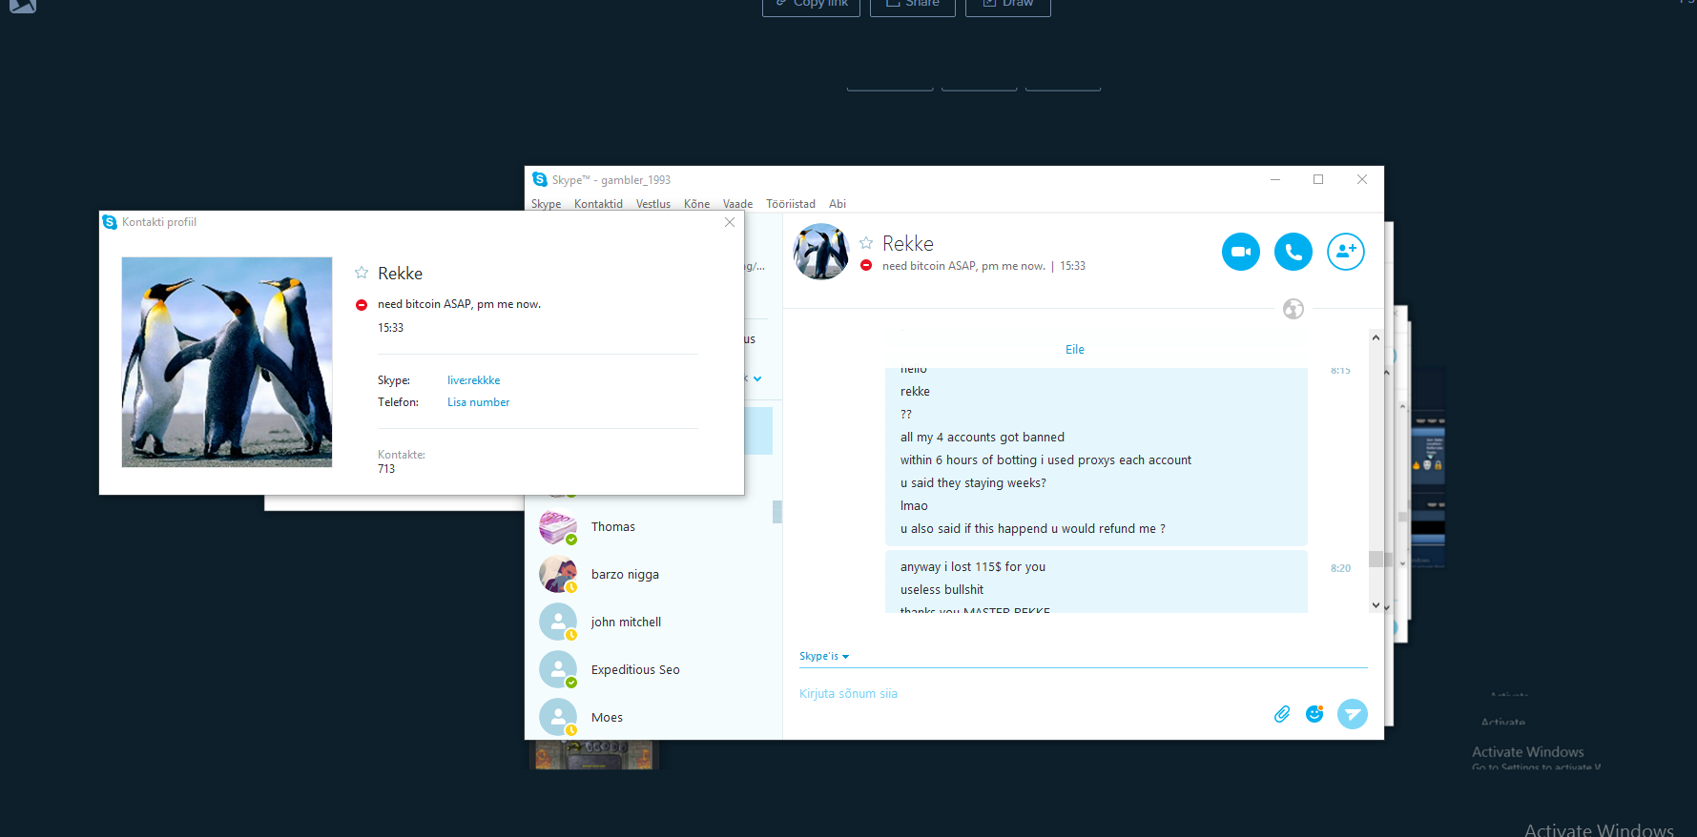The width and height of the screenshot is (1697, 837).
Task: Click the 8:20 message timestamp
Action: click(1340, 568)
